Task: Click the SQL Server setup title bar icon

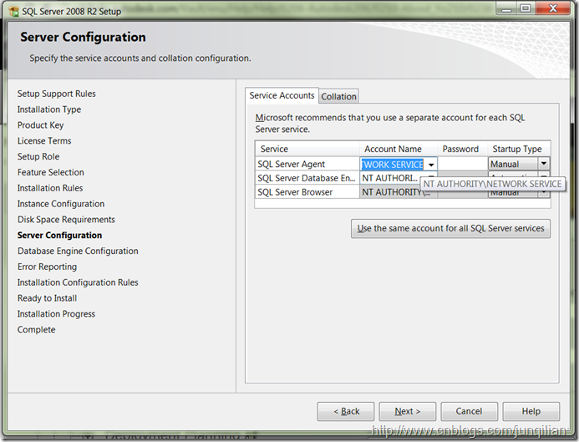Action: pyautogui.click(x=14, y=12)
